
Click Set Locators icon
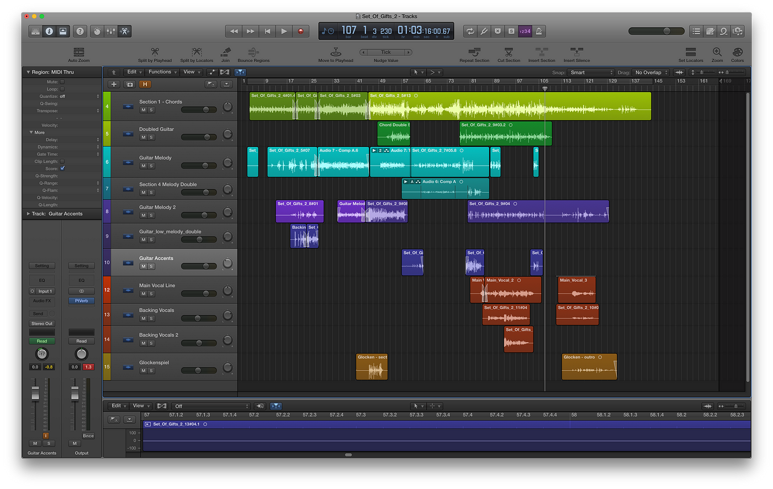click(691, 52)
